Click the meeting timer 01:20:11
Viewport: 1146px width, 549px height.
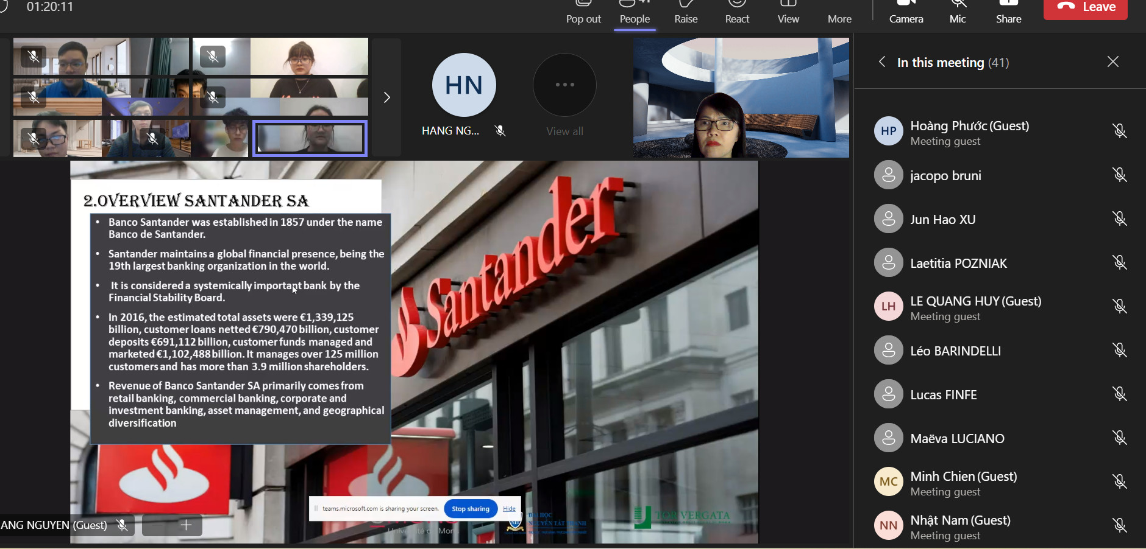[x=49, y=7]
